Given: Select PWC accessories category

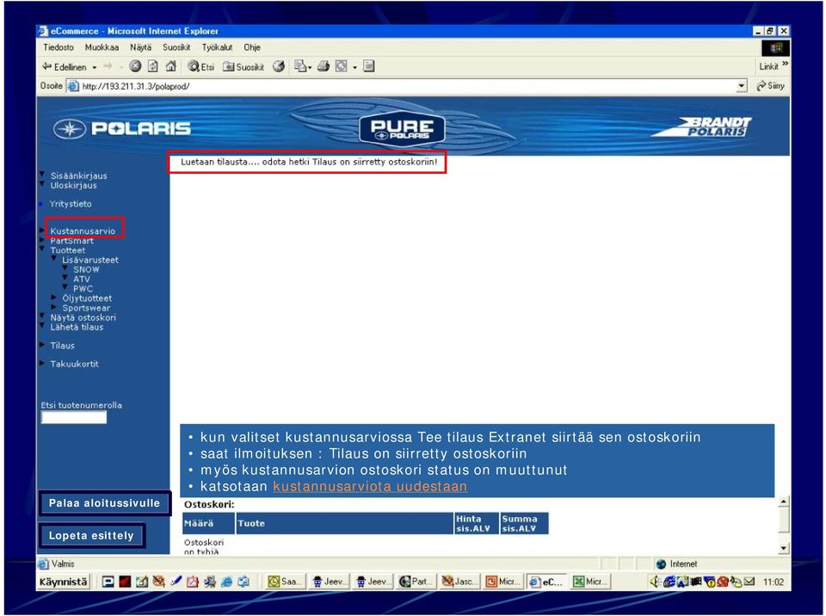Looking at the screenshot, I should (83, 289).
